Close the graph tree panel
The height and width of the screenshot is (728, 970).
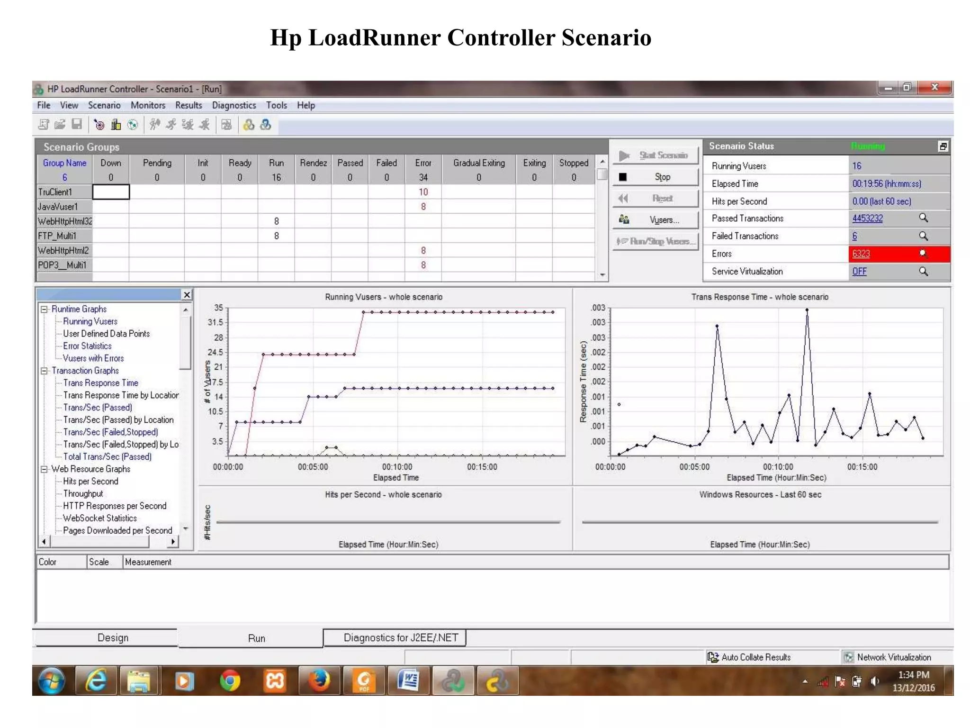coord(187,295)
